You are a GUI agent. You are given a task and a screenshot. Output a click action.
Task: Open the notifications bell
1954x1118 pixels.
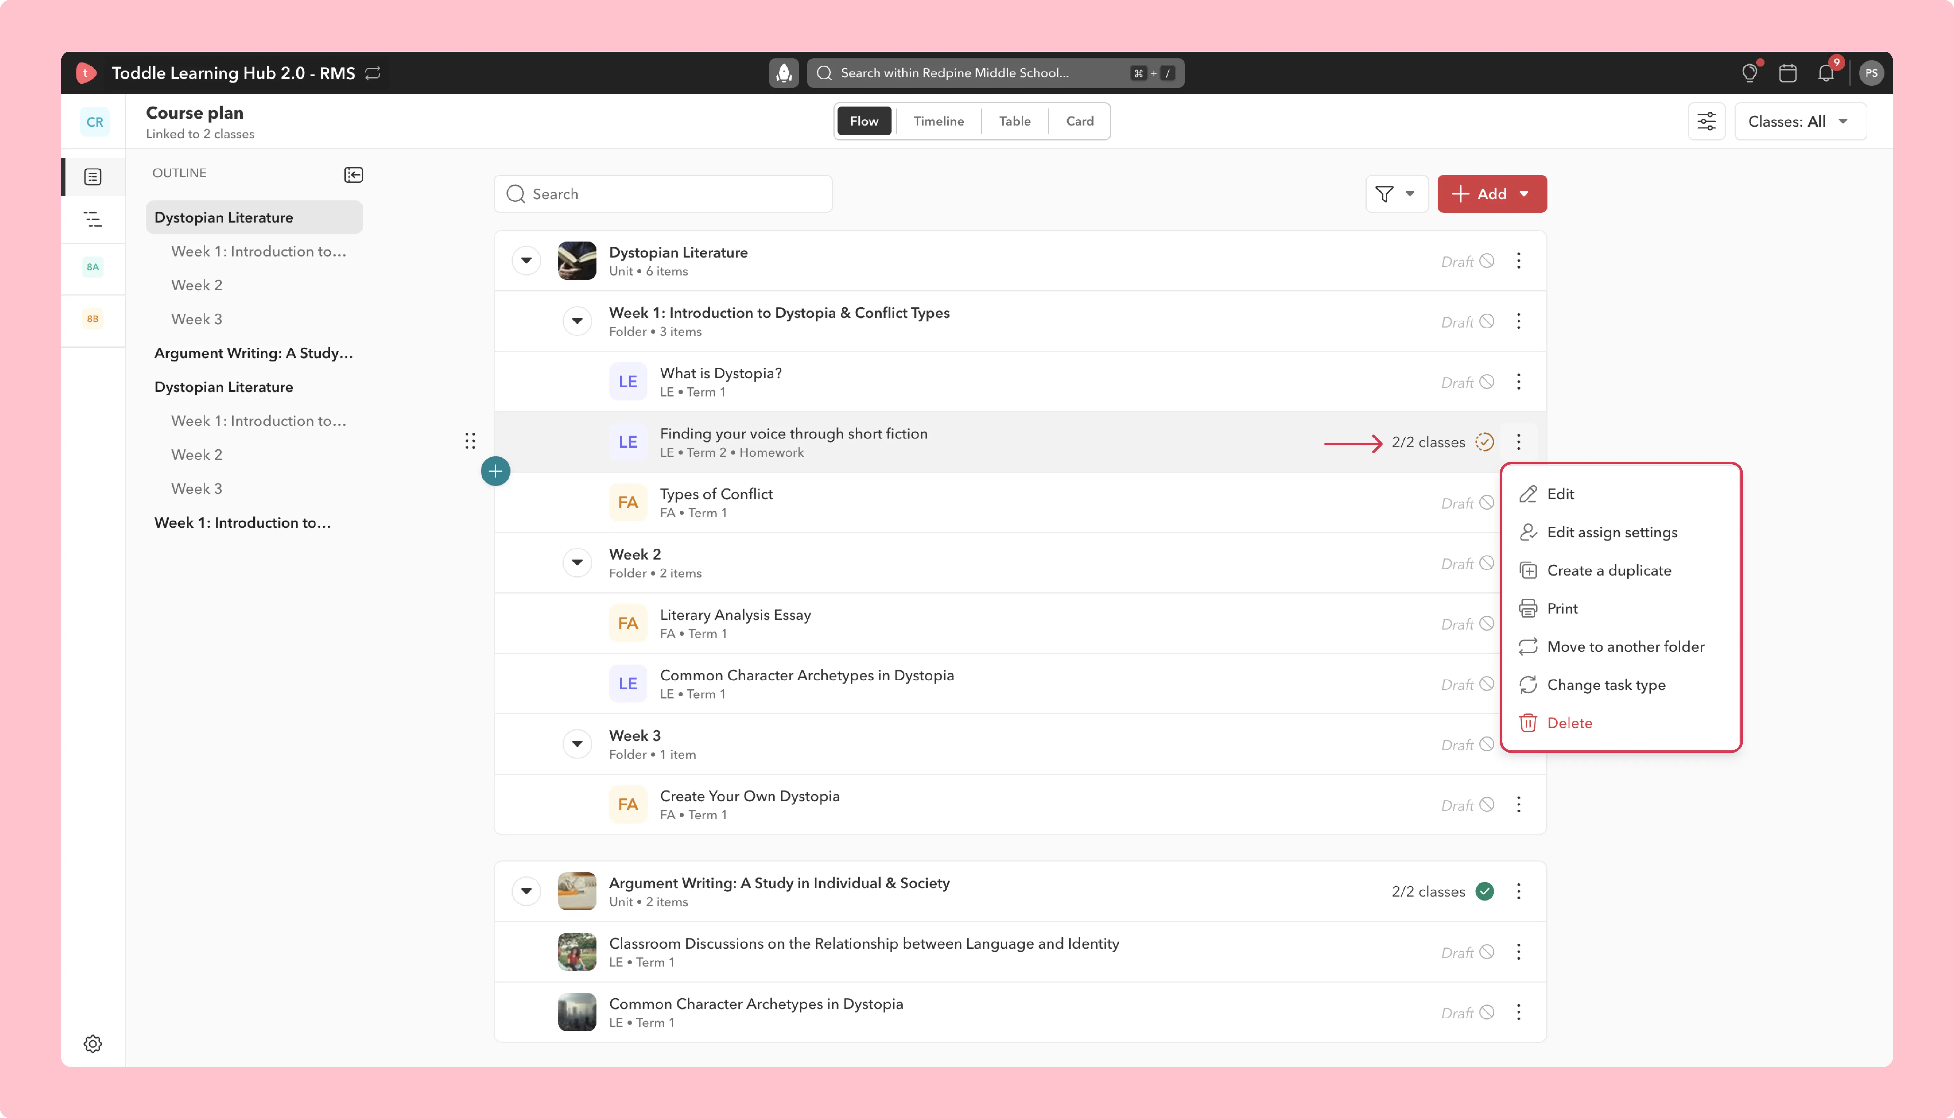[x=1826, y=73]
